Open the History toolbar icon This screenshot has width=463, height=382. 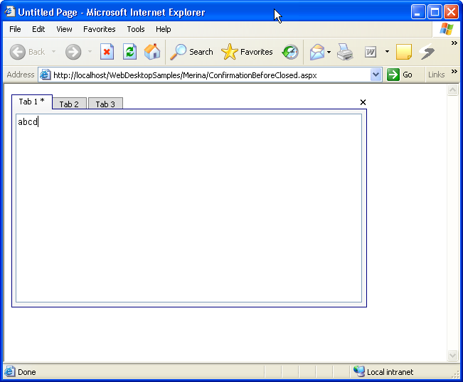pos(290,52)
